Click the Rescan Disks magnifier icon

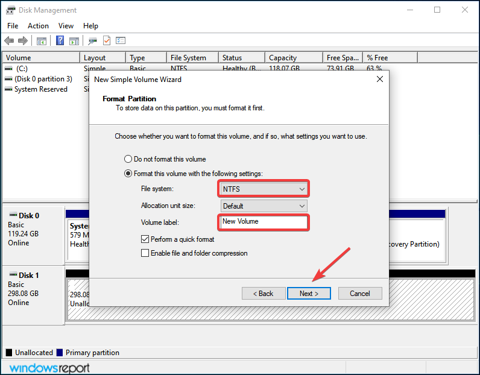92,41
